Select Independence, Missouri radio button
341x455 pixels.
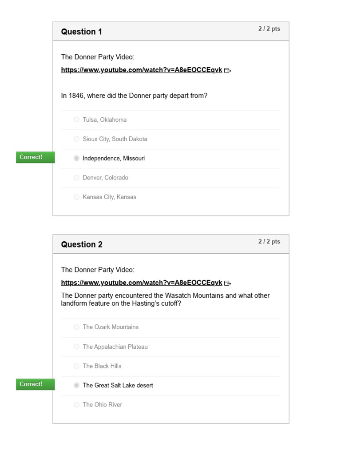[77, 158]
